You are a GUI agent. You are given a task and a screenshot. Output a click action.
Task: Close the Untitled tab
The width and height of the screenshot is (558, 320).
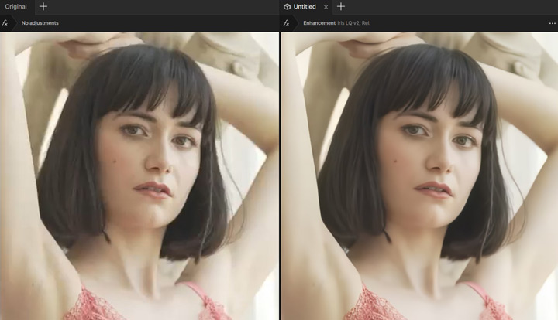point(325,7)
